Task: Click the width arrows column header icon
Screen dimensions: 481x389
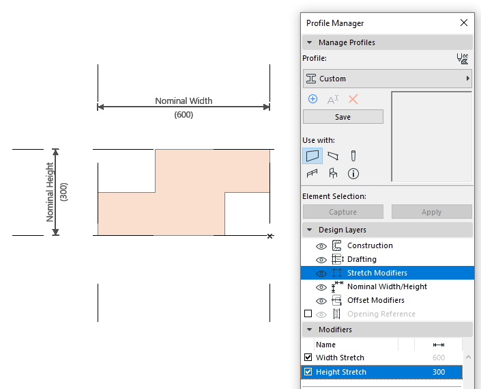Action: (439, 345)
